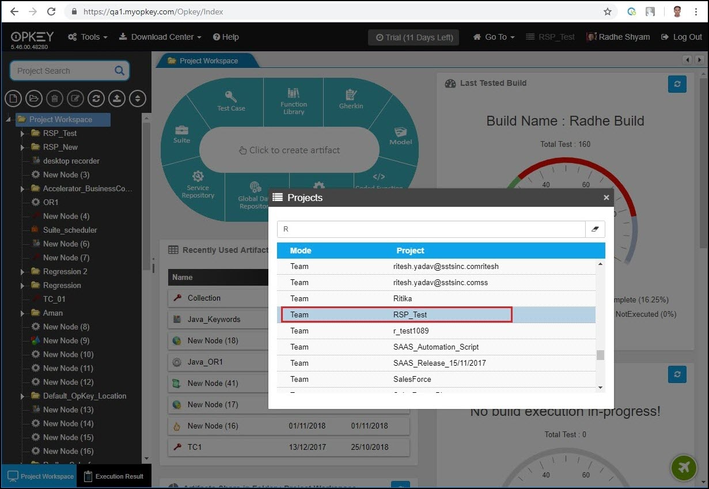Click tab scroll left arrow

pos(687,60)
